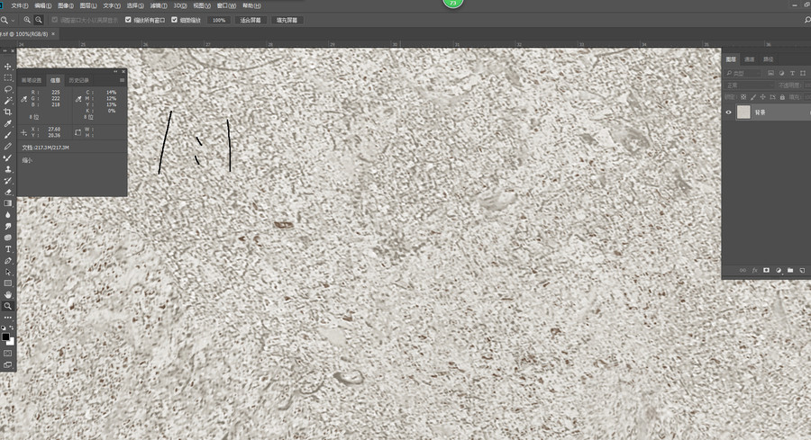Select the Move tool

(x=8, y=67)
